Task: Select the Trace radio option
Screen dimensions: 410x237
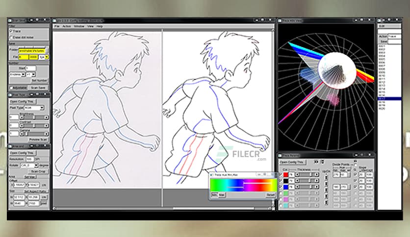Action: tap(11, 31)
